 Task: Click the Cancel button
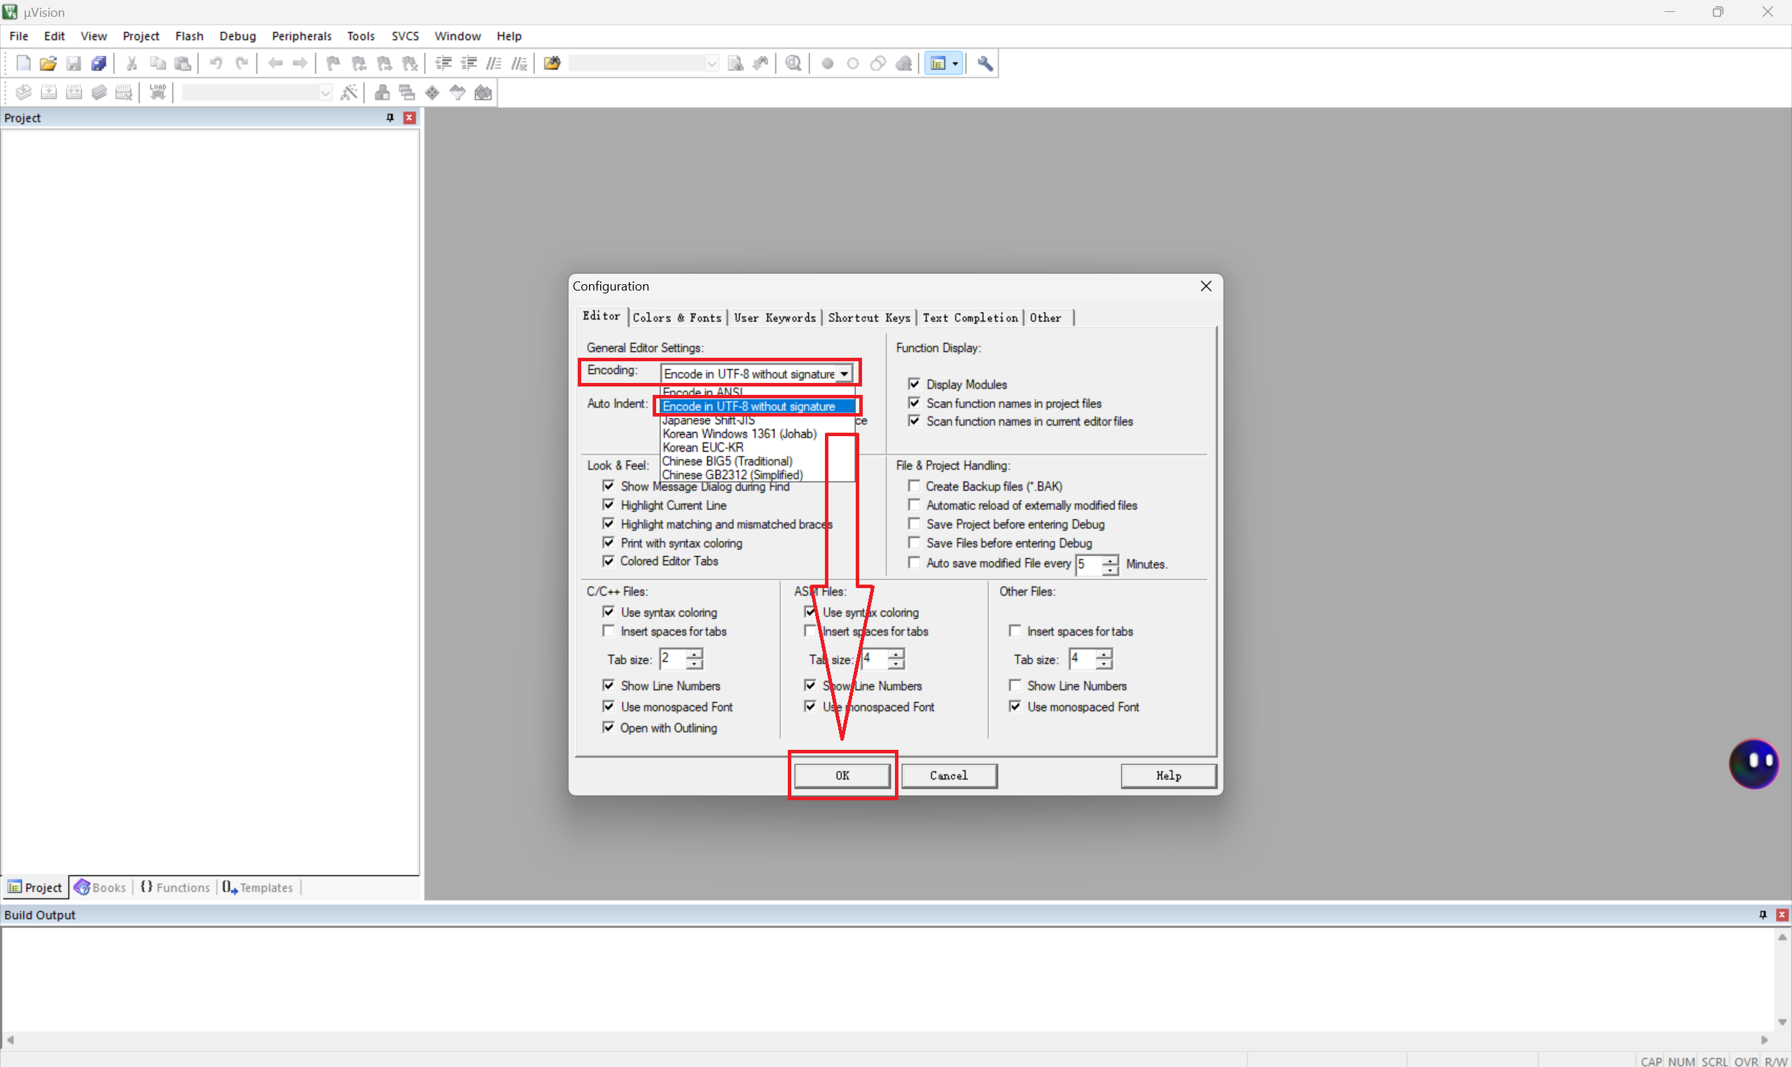click(x=948, y=775)
